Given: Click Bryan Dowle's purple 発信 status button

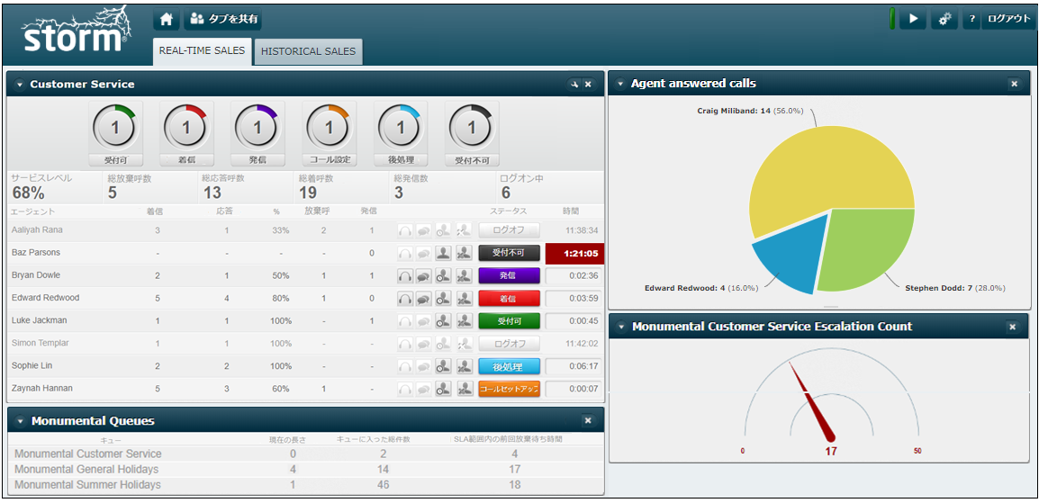Looking at the screenshot, I should (509, 275).
